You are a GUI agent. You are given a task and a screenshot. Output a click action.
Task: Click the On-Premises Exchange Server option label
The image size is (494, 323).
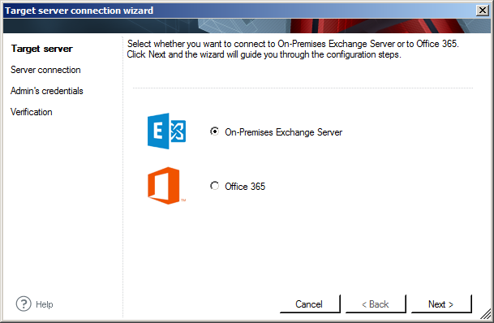(x=284, y=132)
